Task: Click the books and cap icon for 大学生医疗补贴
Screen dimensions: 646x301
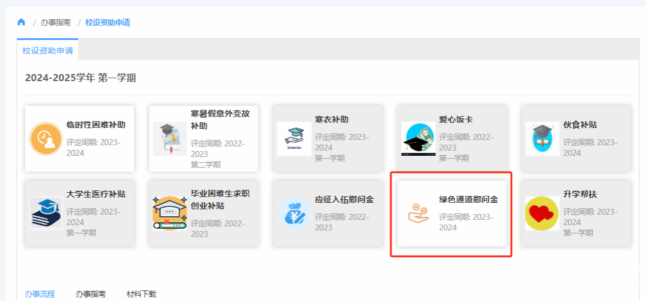Action: 46,213
